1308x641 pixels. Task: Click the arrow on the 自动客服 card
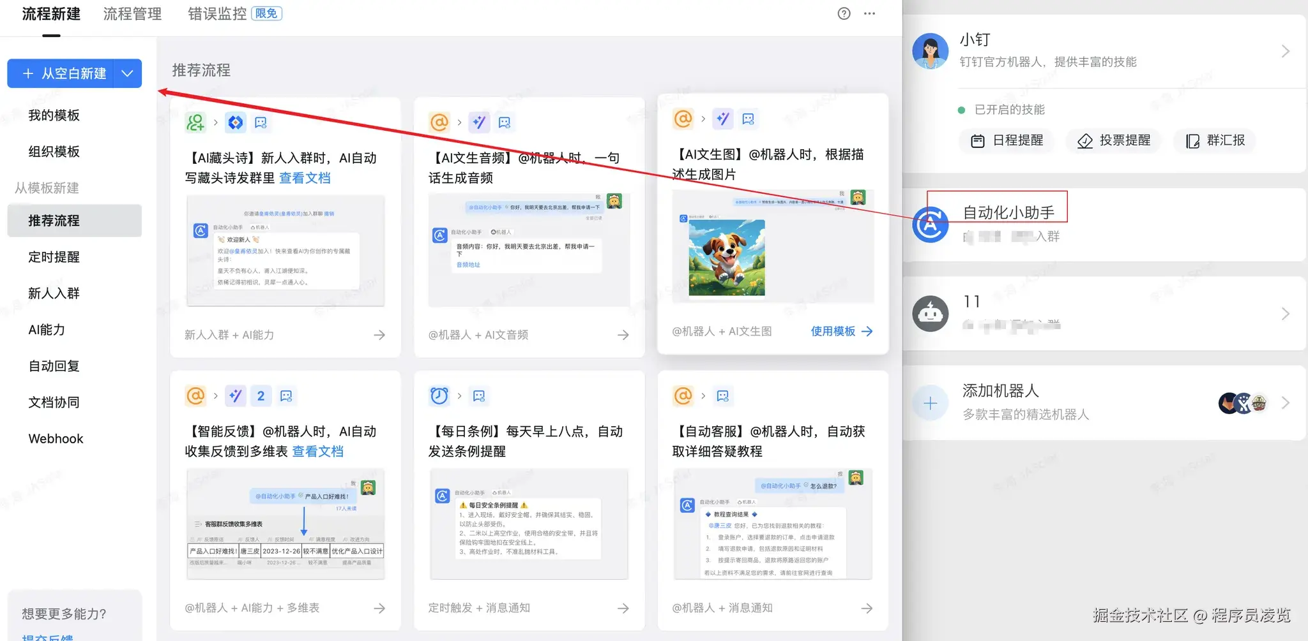pyautogui.click(x=867, y=608)
